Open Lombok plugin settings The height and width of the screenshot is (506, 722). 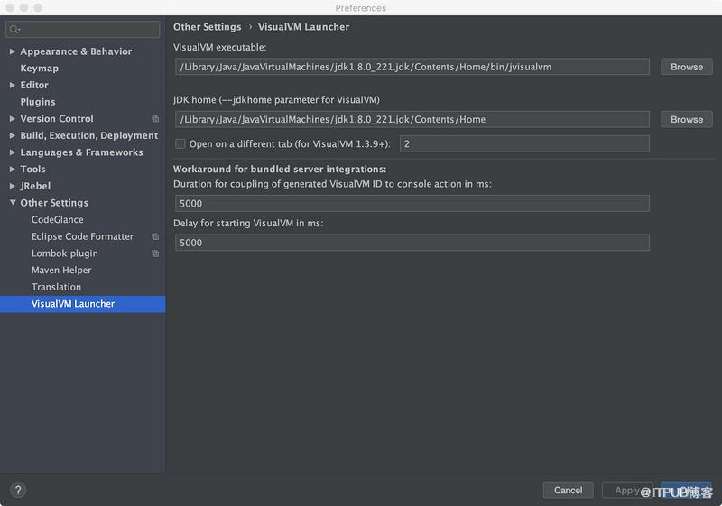(65, 253)
